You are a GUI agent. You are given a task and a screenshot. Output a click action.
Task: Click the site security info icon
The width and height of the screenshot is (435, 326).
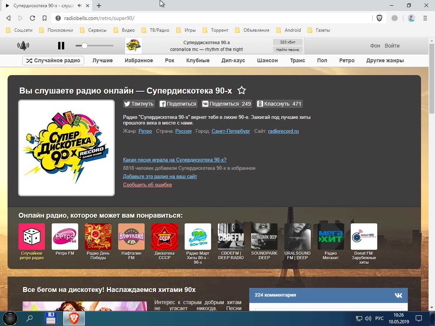58,18
